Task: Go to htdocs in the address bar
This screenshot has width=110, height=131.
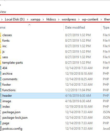Action: tap(51, 19)
